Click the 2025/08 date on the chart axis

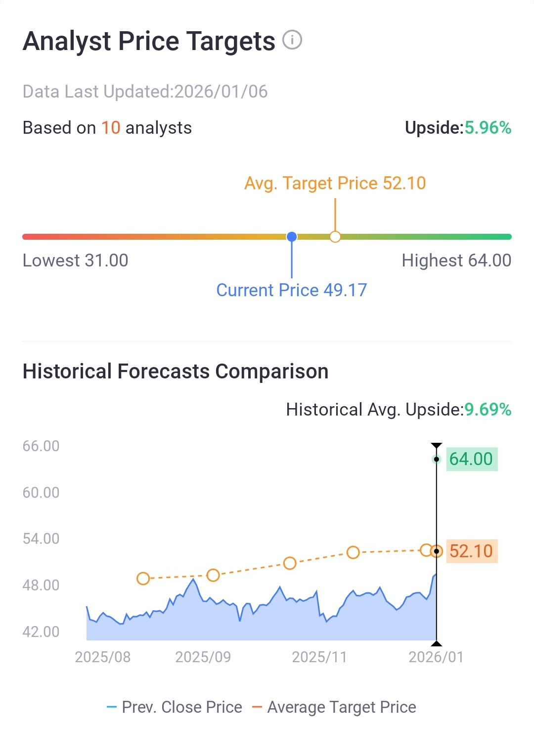click(x=103, y=657)
